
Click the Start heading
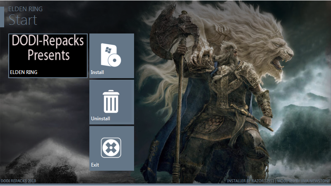23,20
